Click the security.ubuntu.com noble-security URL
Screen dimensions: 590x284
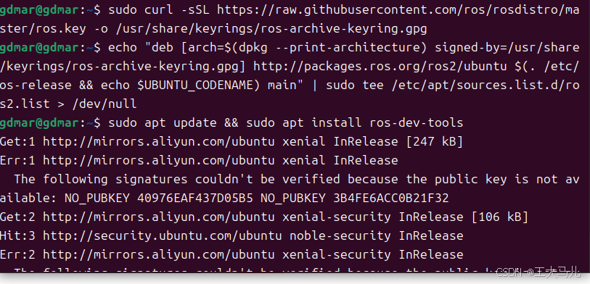click(x=163, y=235)
